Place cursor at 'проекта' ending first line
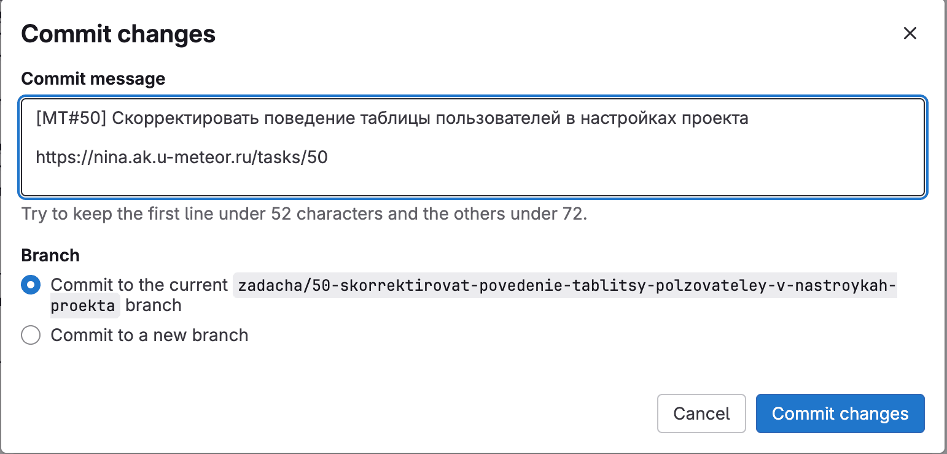This screenshot has width=947, height=454. [715, 118]
